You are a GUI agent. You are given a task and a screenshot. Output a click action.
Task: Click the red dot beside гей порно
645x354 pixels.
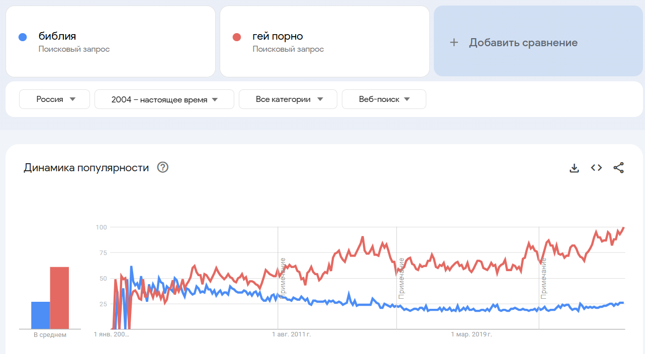pyautogui.click(x=236, y=37)
